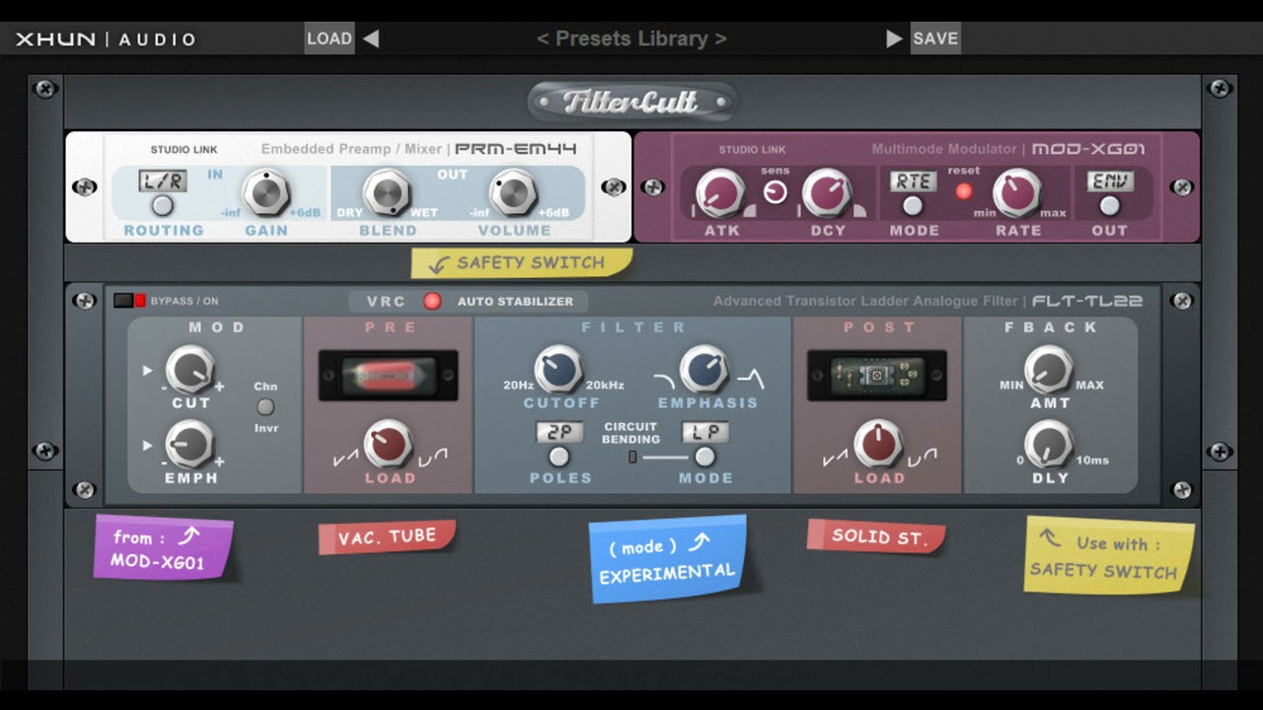The image size is (1263, 710).
Task: Click the small sens knob
Action: pos(776,192)
